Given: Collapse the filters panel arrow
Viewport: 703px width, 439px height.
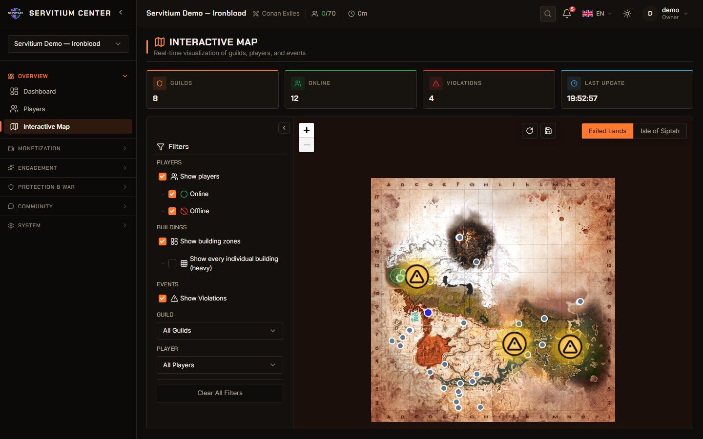Looking at the screenshot, I should [x=284, y=128].
